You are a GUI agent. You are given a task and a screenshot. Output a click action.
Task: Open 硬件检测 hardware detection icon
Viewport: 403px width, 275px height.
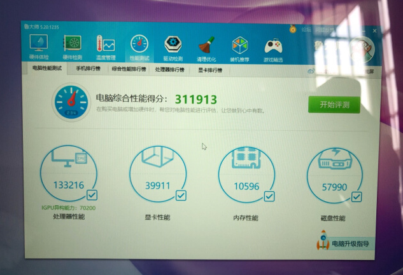pos(73,47)
